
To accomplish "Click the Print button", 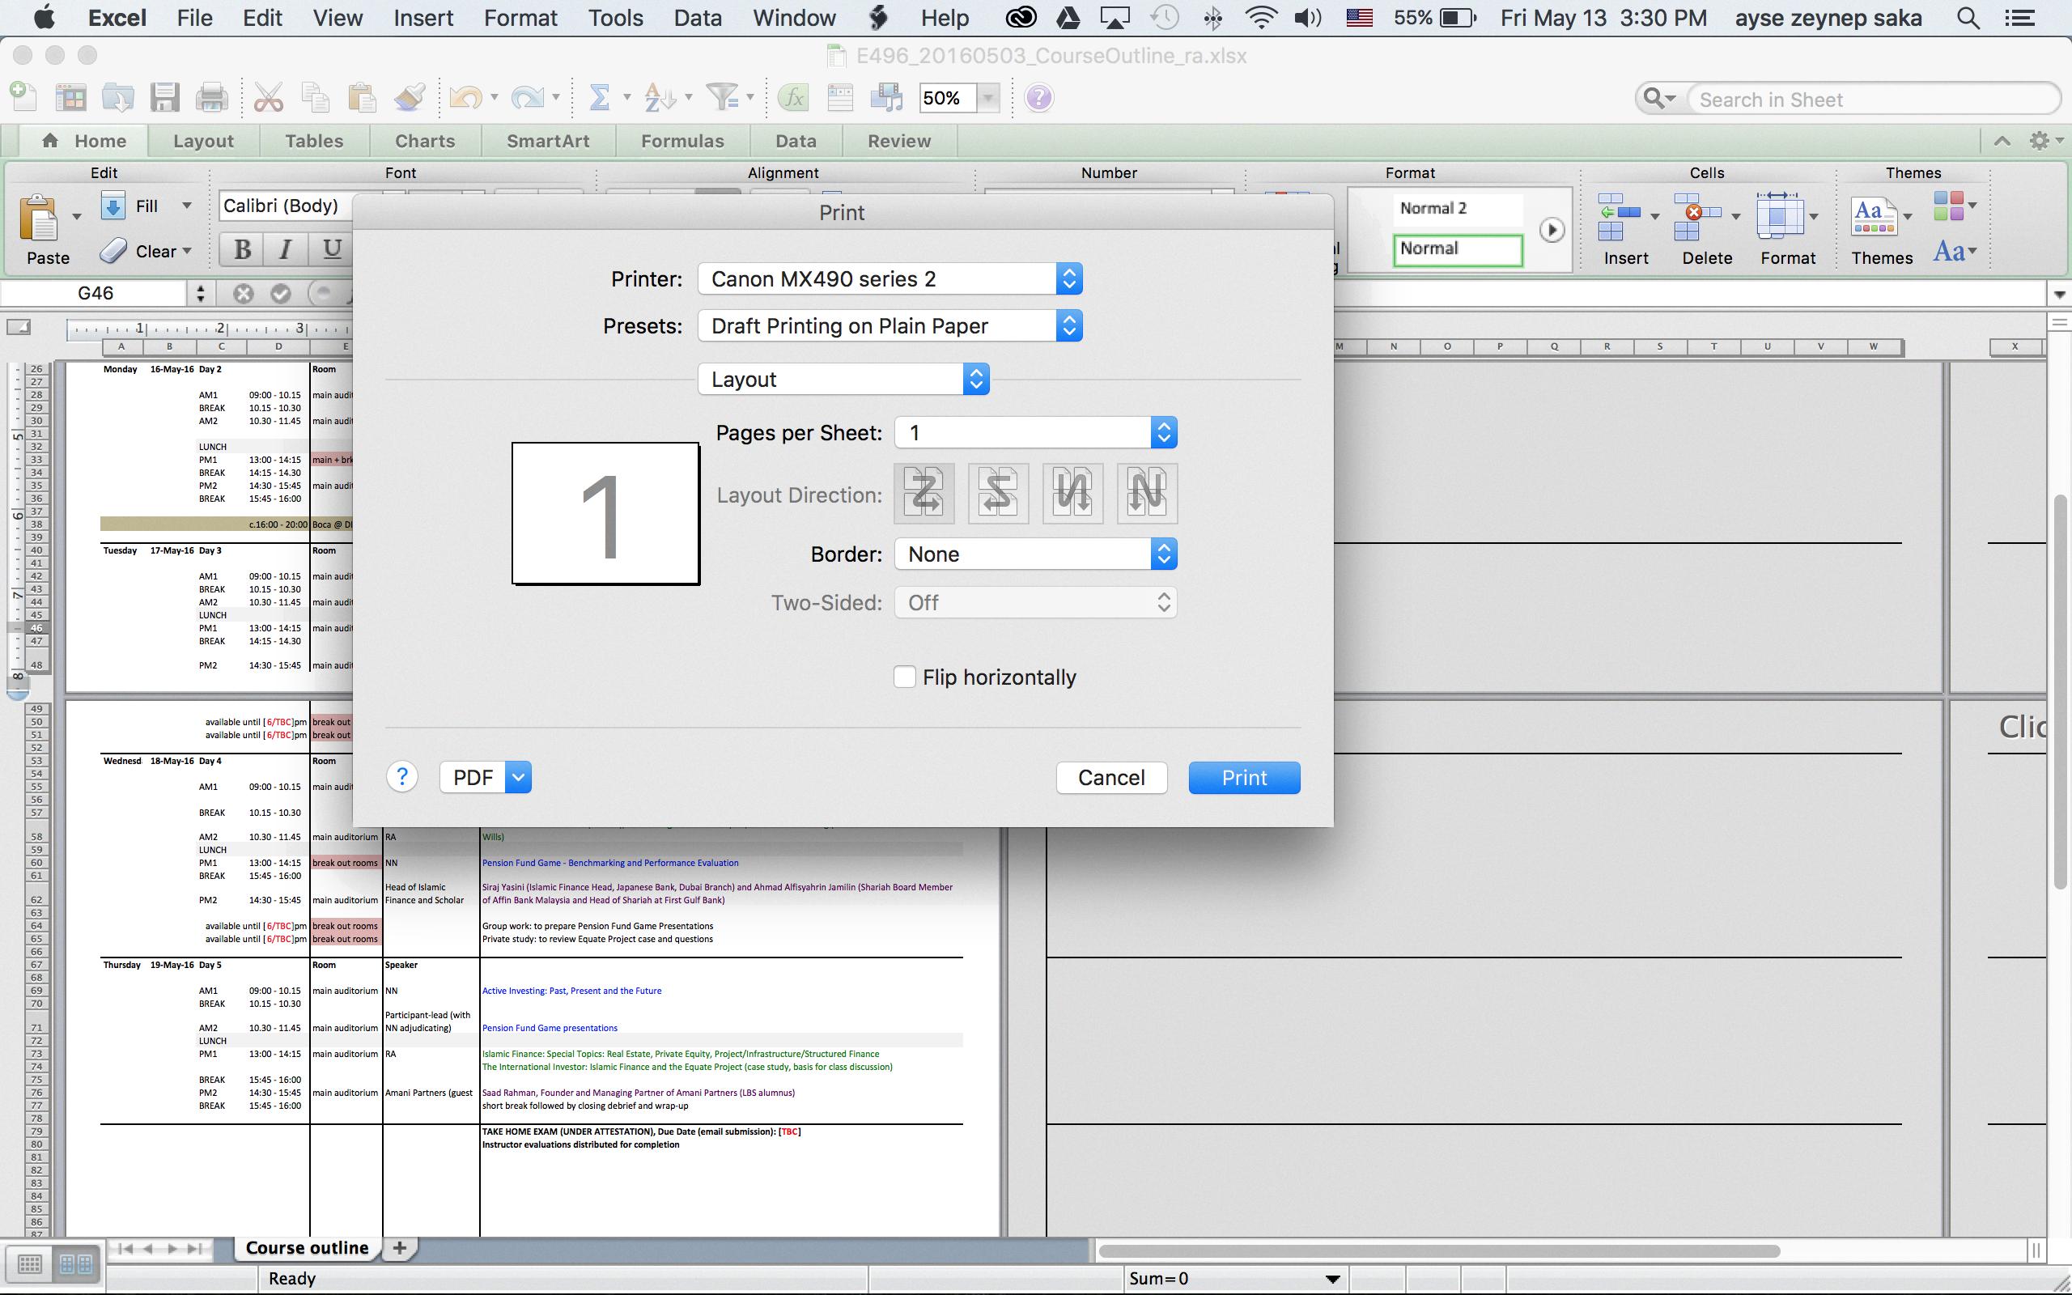I will tap(1244, 777).
